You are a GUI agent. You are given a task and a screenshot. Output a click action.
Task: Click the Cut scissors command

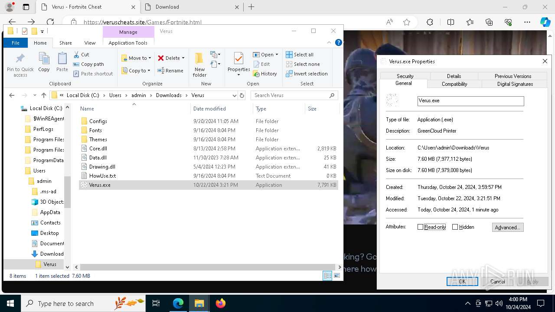point(81,55)
